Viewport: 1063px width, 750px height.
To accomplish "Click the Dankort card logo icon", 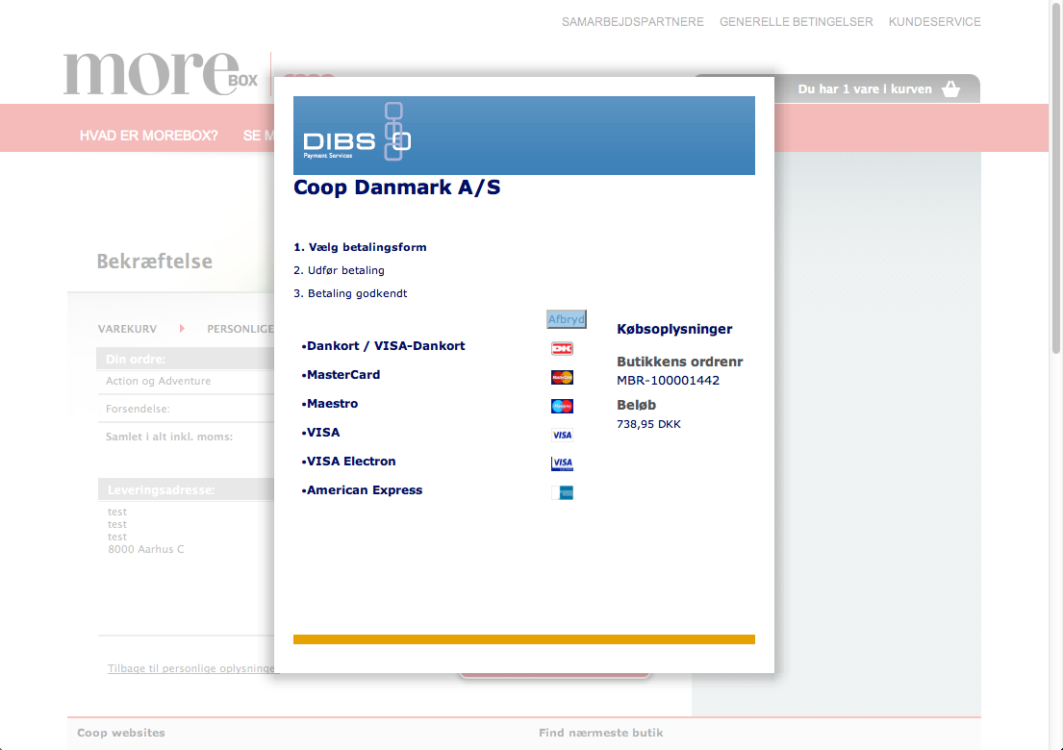I will (x=562, y=349).
